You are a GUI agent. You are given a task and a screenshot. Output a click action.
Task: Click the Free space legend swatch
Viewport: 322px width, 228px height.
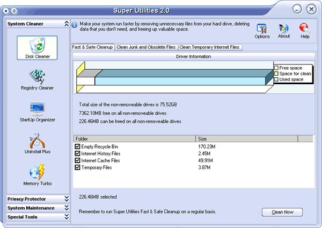point(276,68)
